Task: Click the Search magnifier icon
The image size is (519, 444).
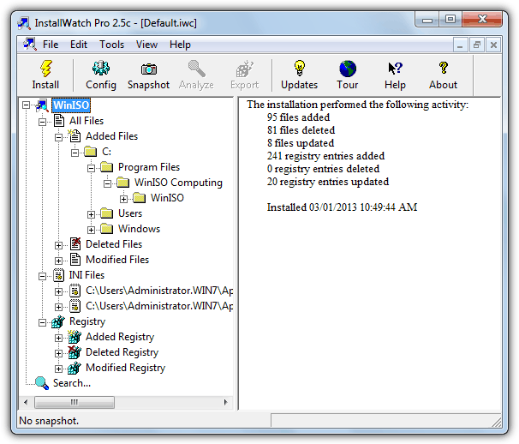Action: click(42, 383)
